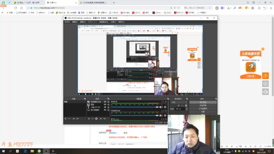Click orange play icon on page sidebar
The width and height of the screenshot is (274, 154).
coord(265,76)
